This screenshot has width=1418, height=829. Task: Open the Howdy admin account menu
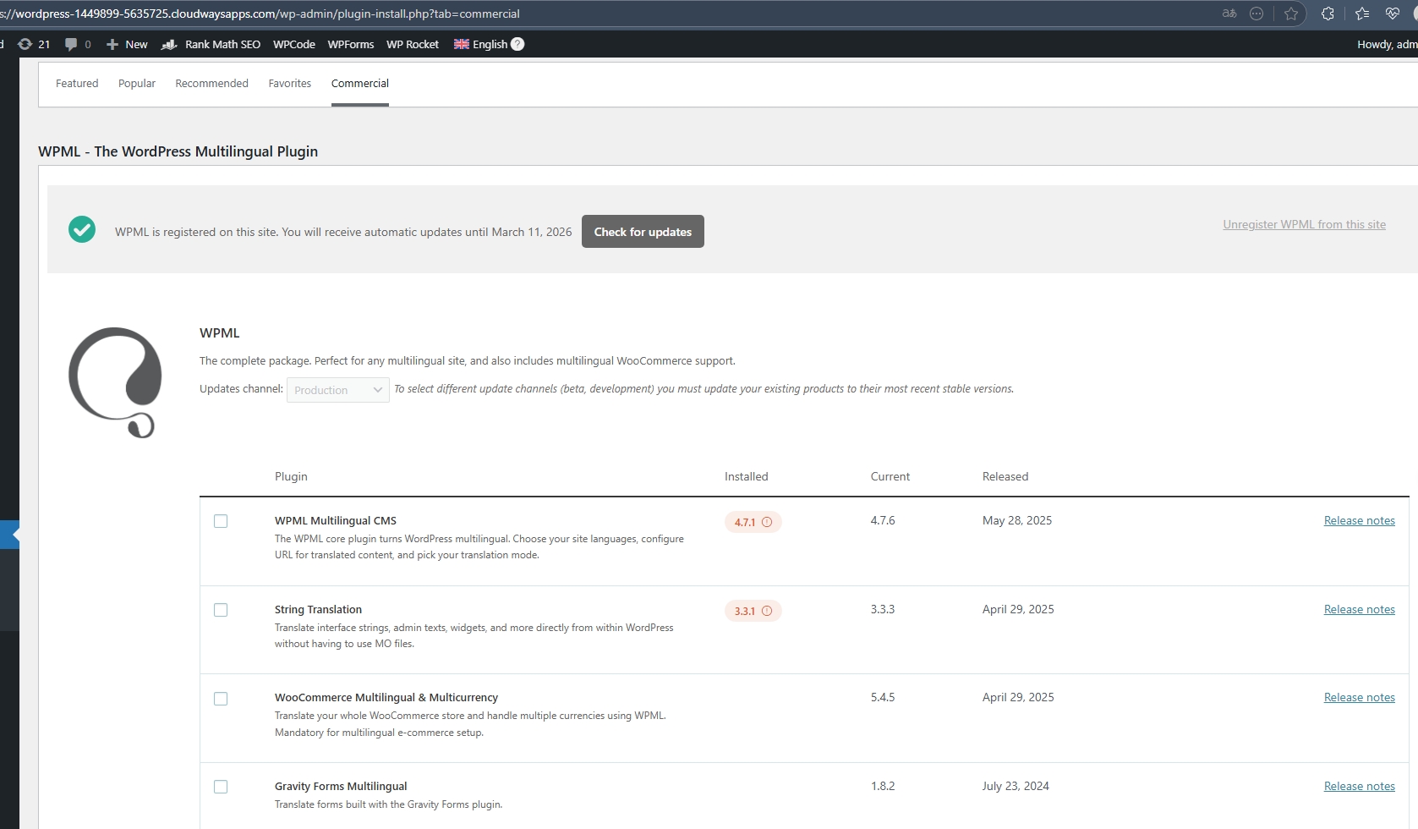click(1387, 44)
